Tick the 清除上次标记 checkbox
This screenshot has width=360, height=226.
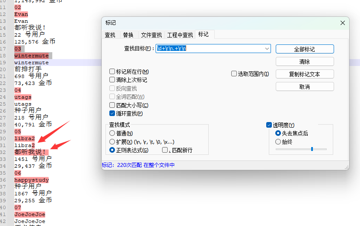tap(112, 80)
